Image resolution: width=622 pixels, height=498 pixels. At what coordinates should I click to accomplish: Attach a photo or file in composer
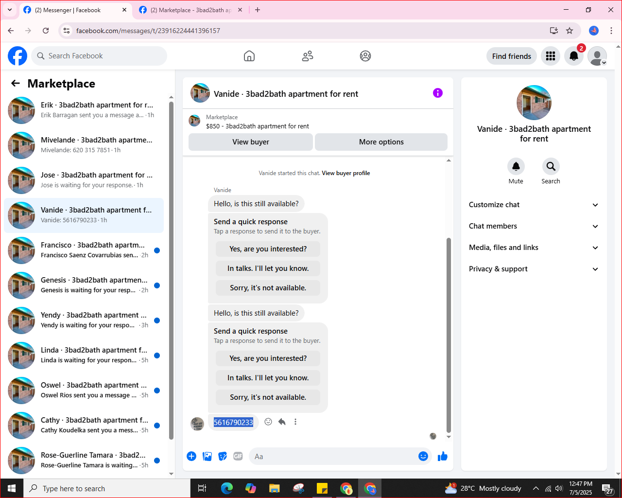coord(207,456)
